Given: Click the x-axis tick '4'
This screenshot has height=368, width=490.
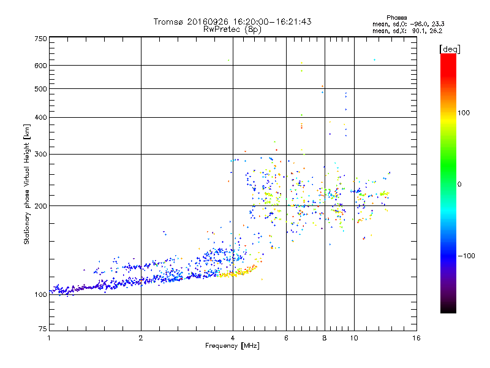Looking at the screenshot, I should pos(233,338).
